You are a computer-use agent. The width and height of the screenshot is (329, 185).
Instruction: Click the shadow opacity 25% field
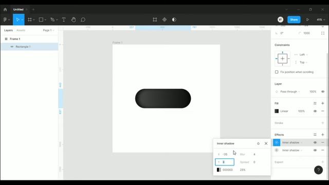click(x=243, y=170)
